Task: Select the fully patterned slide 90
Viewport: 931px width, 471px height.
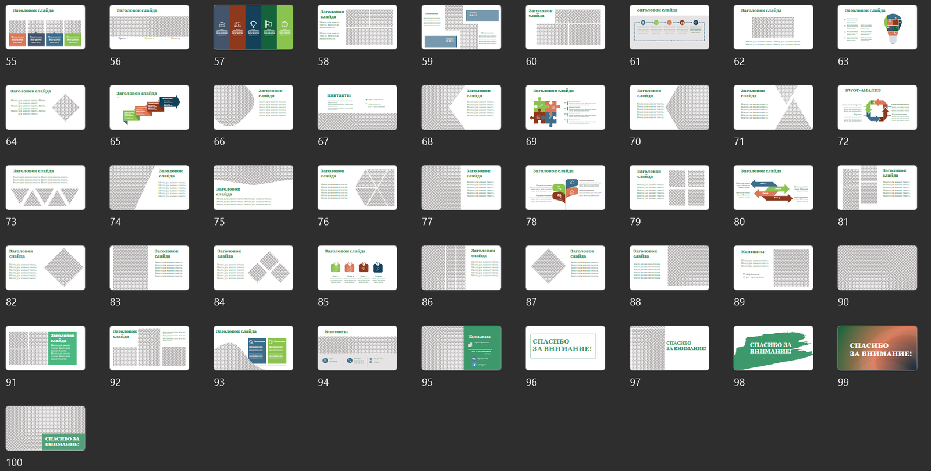Action: click(877, 267)
